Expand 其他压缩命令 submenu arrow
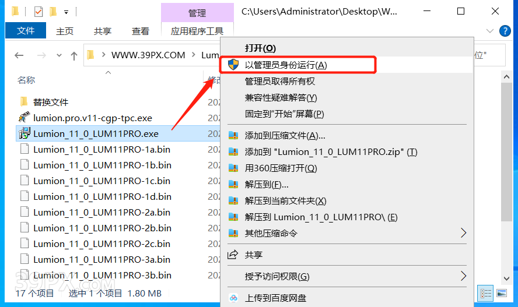518x307 pixels. pos(464,233)
